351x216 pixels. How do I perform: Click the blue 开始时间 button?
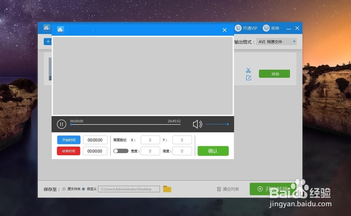pos(68,140)
